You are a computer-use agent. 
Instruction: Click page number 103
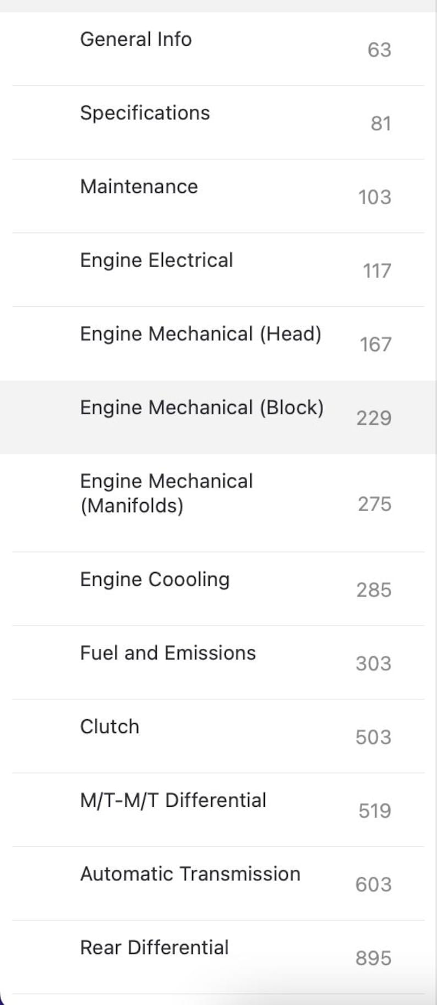pos(374,197)
